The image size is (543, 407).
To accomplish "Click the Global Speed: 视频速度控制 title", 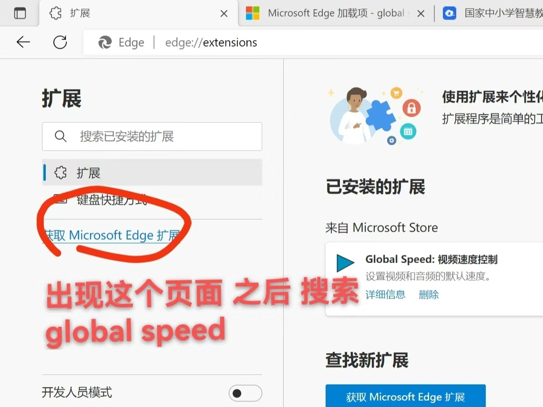I will [x=431, y=259].
